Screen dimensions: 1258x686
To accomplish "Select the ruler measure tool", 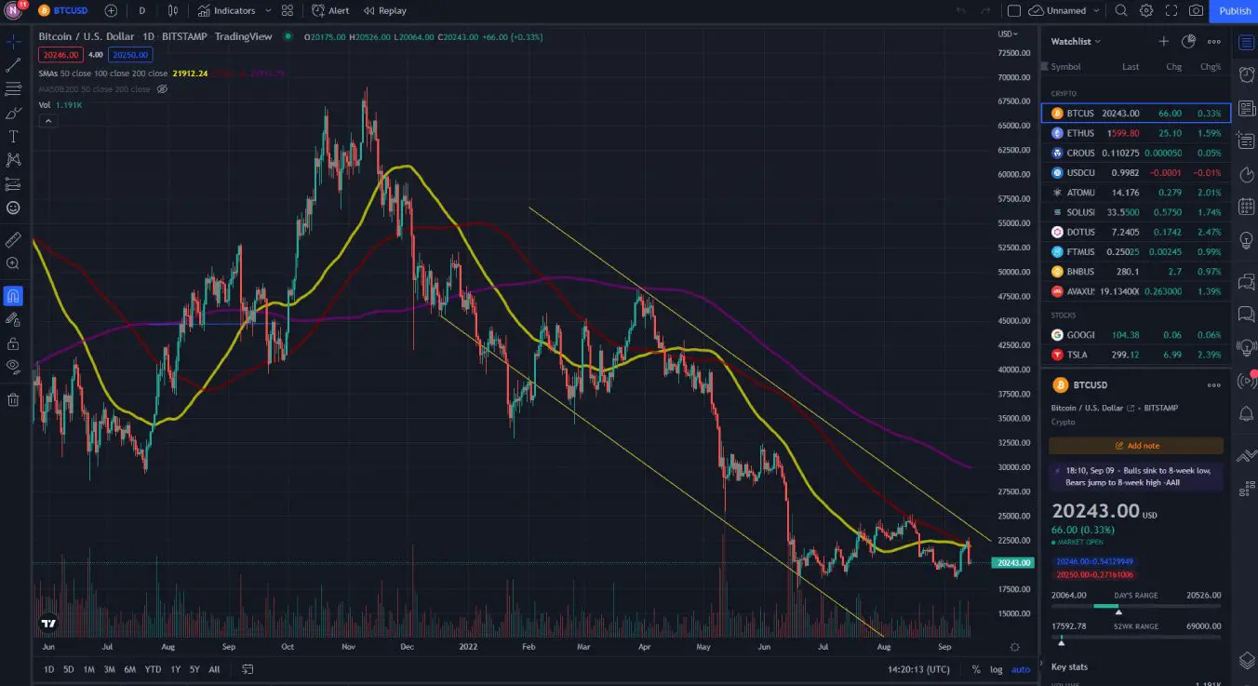I will pyautogui.click(x=13, y=239).
